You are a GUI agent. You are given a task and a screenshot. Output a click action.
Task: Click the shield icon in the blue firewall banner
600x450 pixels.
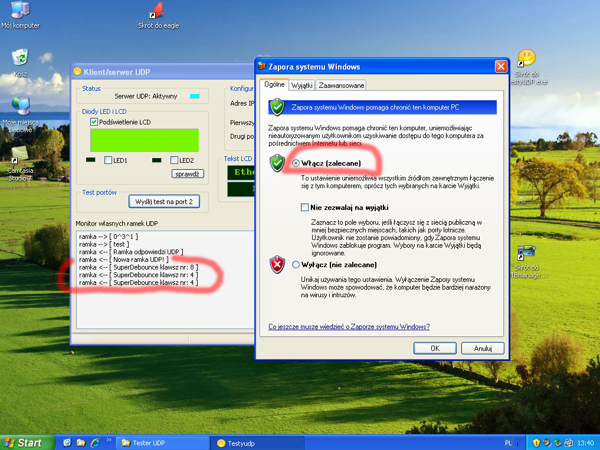tap(277, 107)
